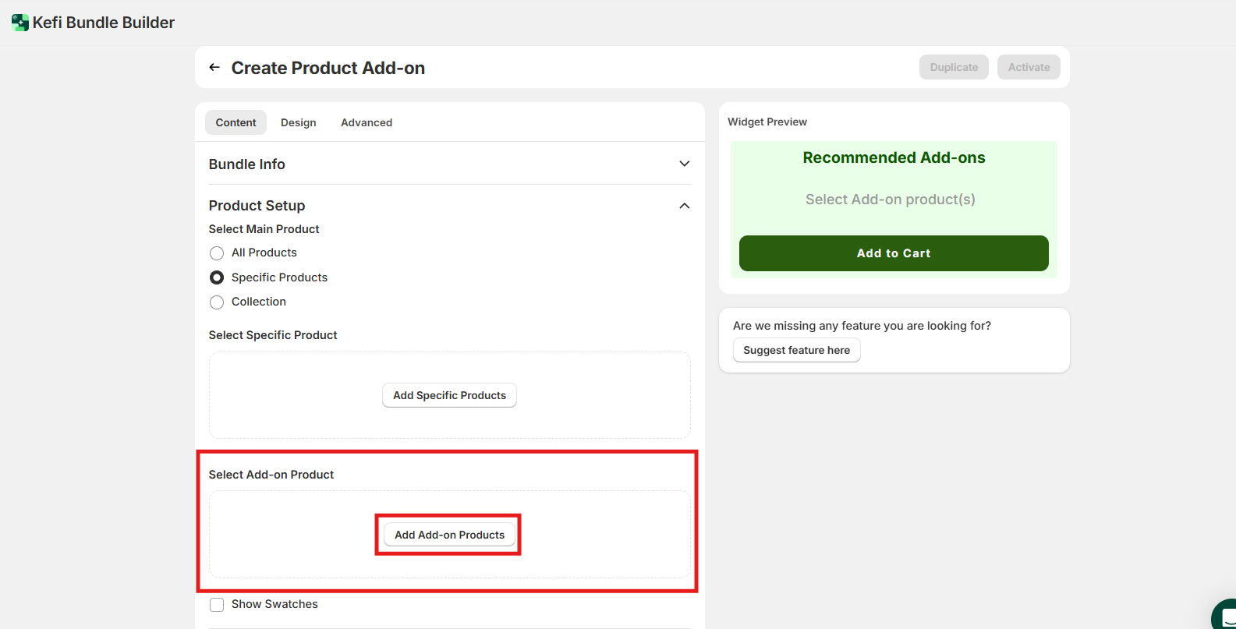The height and width of the screenshot is (629, 1236).
Task: Enable the Show Swatches checkbox
Action: (x=217, y=605)
